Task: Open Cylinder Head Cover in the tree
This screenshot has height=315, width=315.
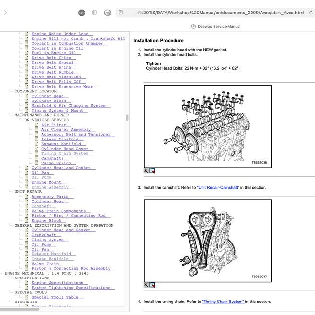Action: (65, 149)
